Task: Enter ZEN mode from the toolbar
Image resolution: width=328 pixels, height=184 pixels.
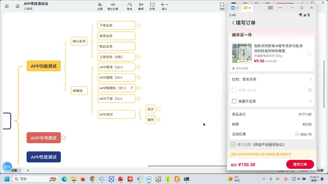Action: click(x=222, y=6)
